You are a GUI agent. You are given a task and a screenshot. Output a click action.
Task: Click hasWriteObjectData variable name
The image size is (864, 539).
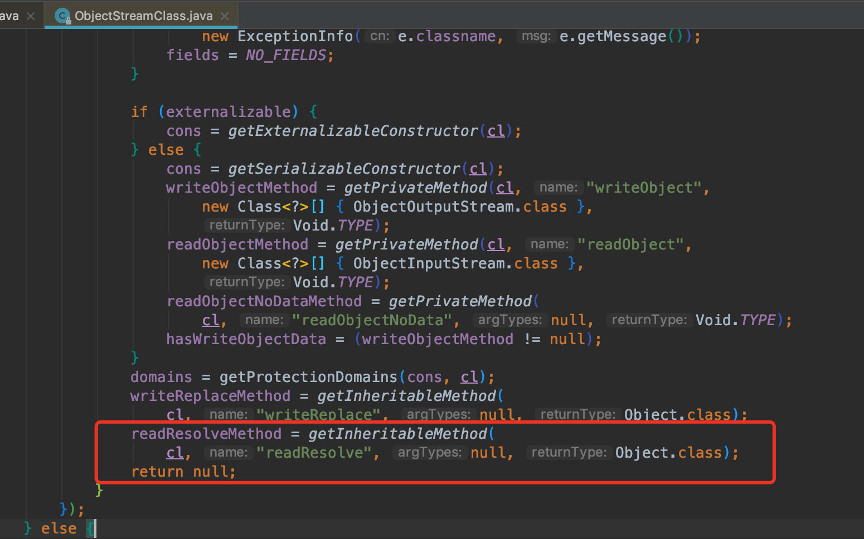(246, 339)
